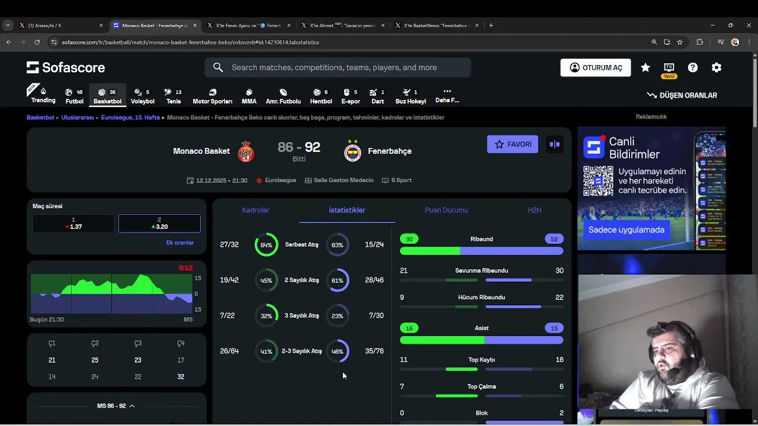Screen dimensions: 758x426
Task: Click the Ribaund stat comparison bar
Action: [481, 251]
